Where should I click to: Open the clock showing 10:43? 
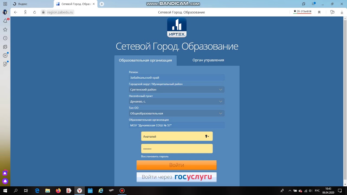[328, 191]
